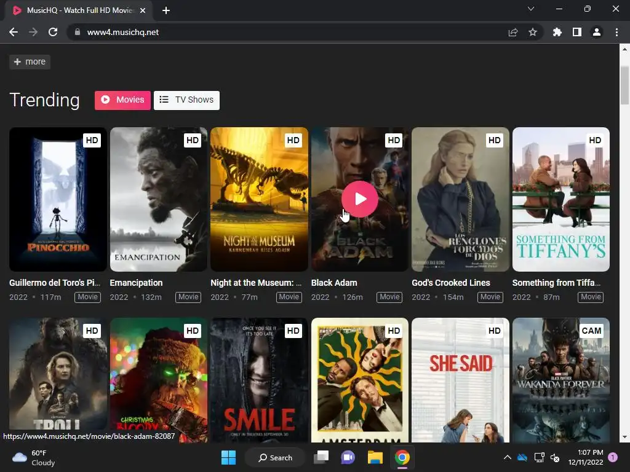Go back to previous page in browser
The height and width of the screenshot is (472, 630).
(x=14, y=32)
